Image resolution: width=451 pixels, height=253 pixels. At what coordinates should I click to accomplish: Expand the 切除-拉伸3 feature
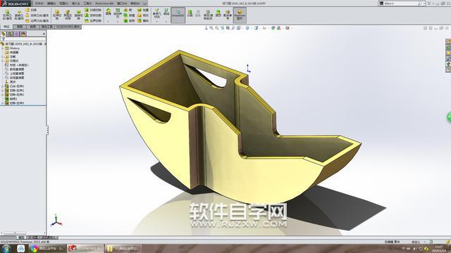point(3,103)
